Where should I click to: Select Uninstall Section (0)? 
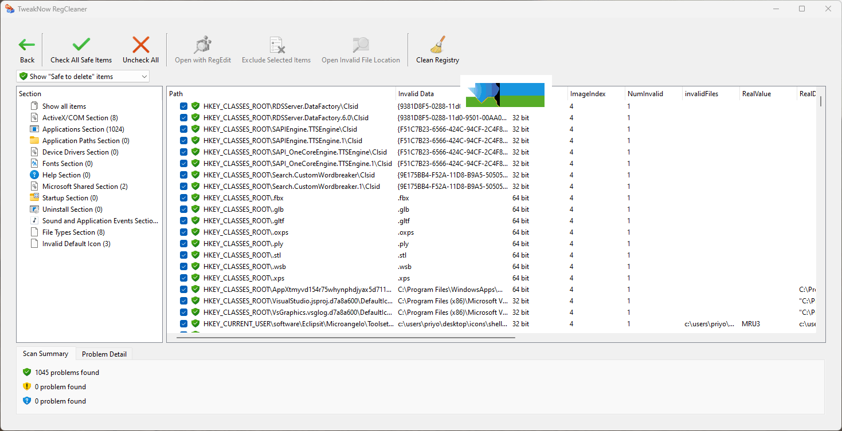[72, 209]
